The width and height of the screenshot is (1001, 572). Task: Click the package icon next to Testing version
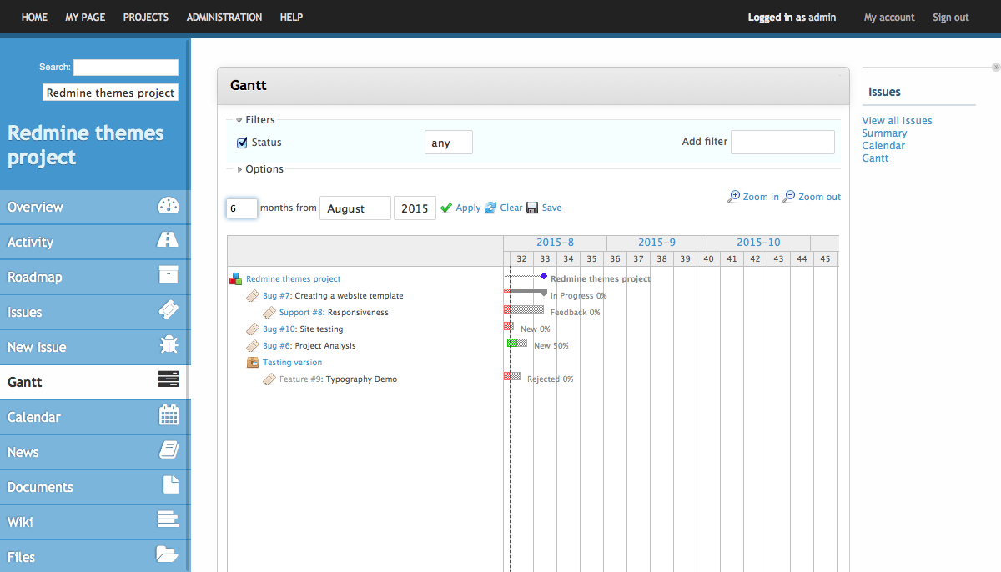pyautogui.click(x=253, y=362)
